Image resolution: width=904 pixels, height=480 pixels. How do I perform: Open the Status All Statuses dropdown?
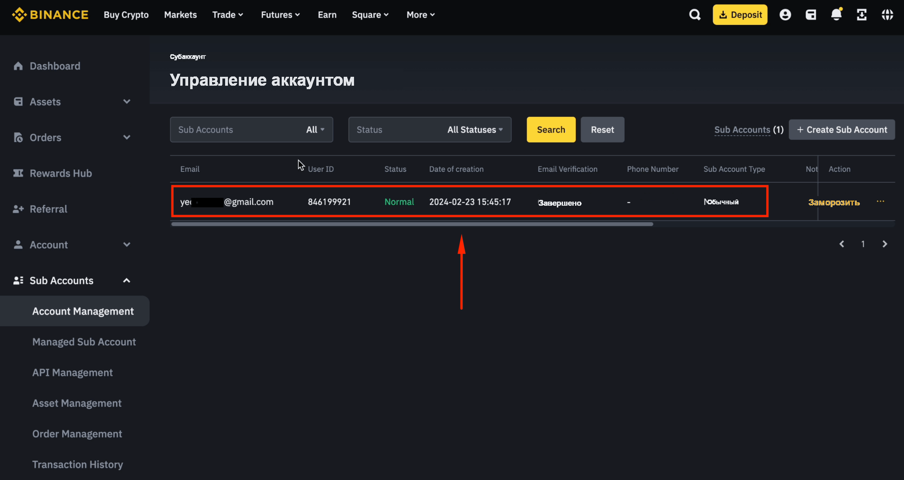pyautogui.click(x=430, y=130)
